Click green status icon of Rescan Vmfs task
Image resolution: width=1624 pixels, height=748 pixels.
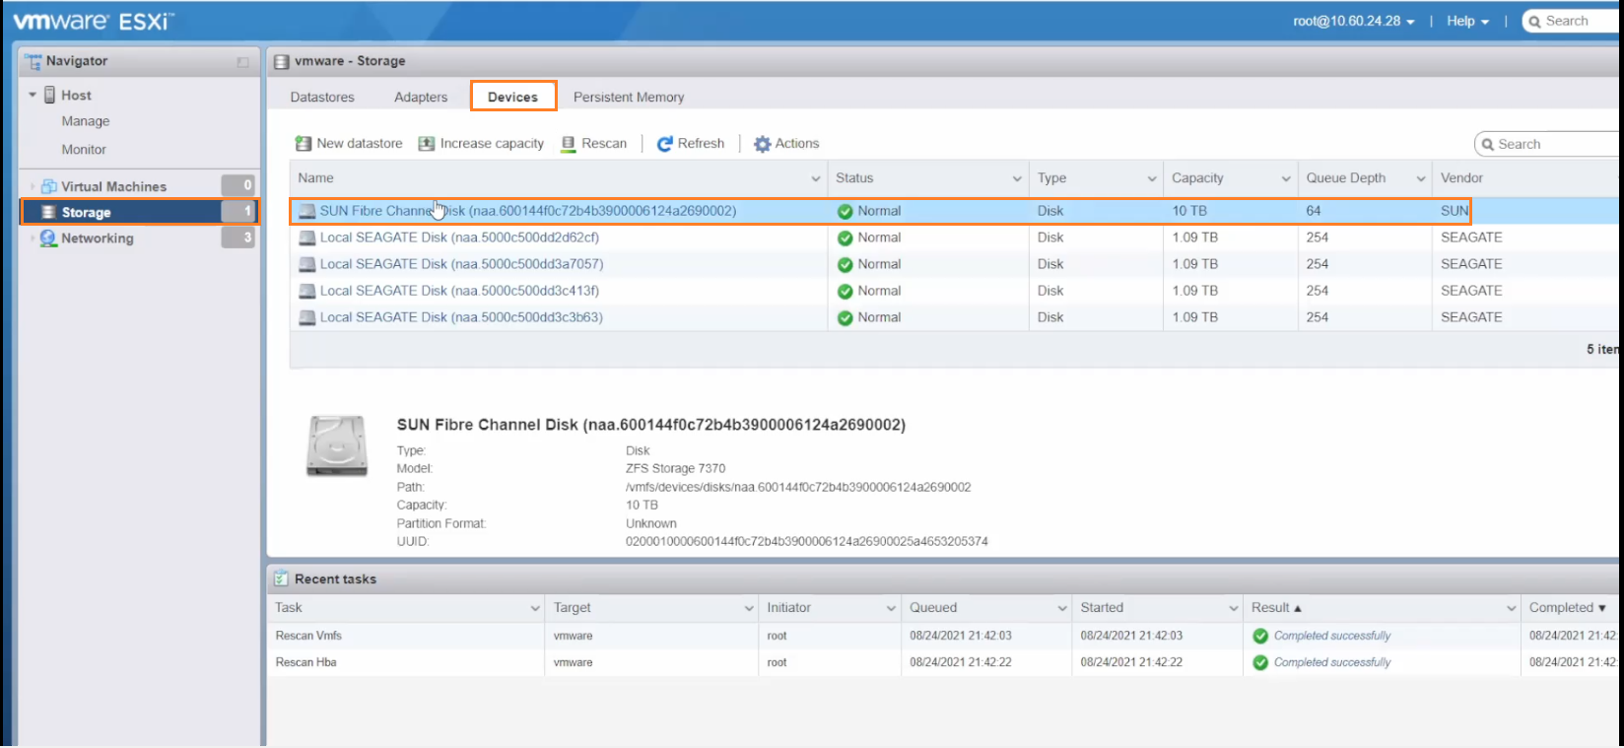coord(1260,636)
